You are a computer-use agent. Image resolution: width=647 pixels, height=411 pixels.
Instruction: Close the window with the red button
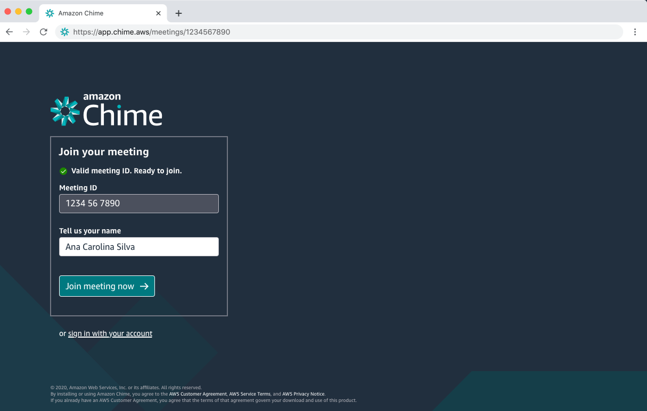pos(8,12)
